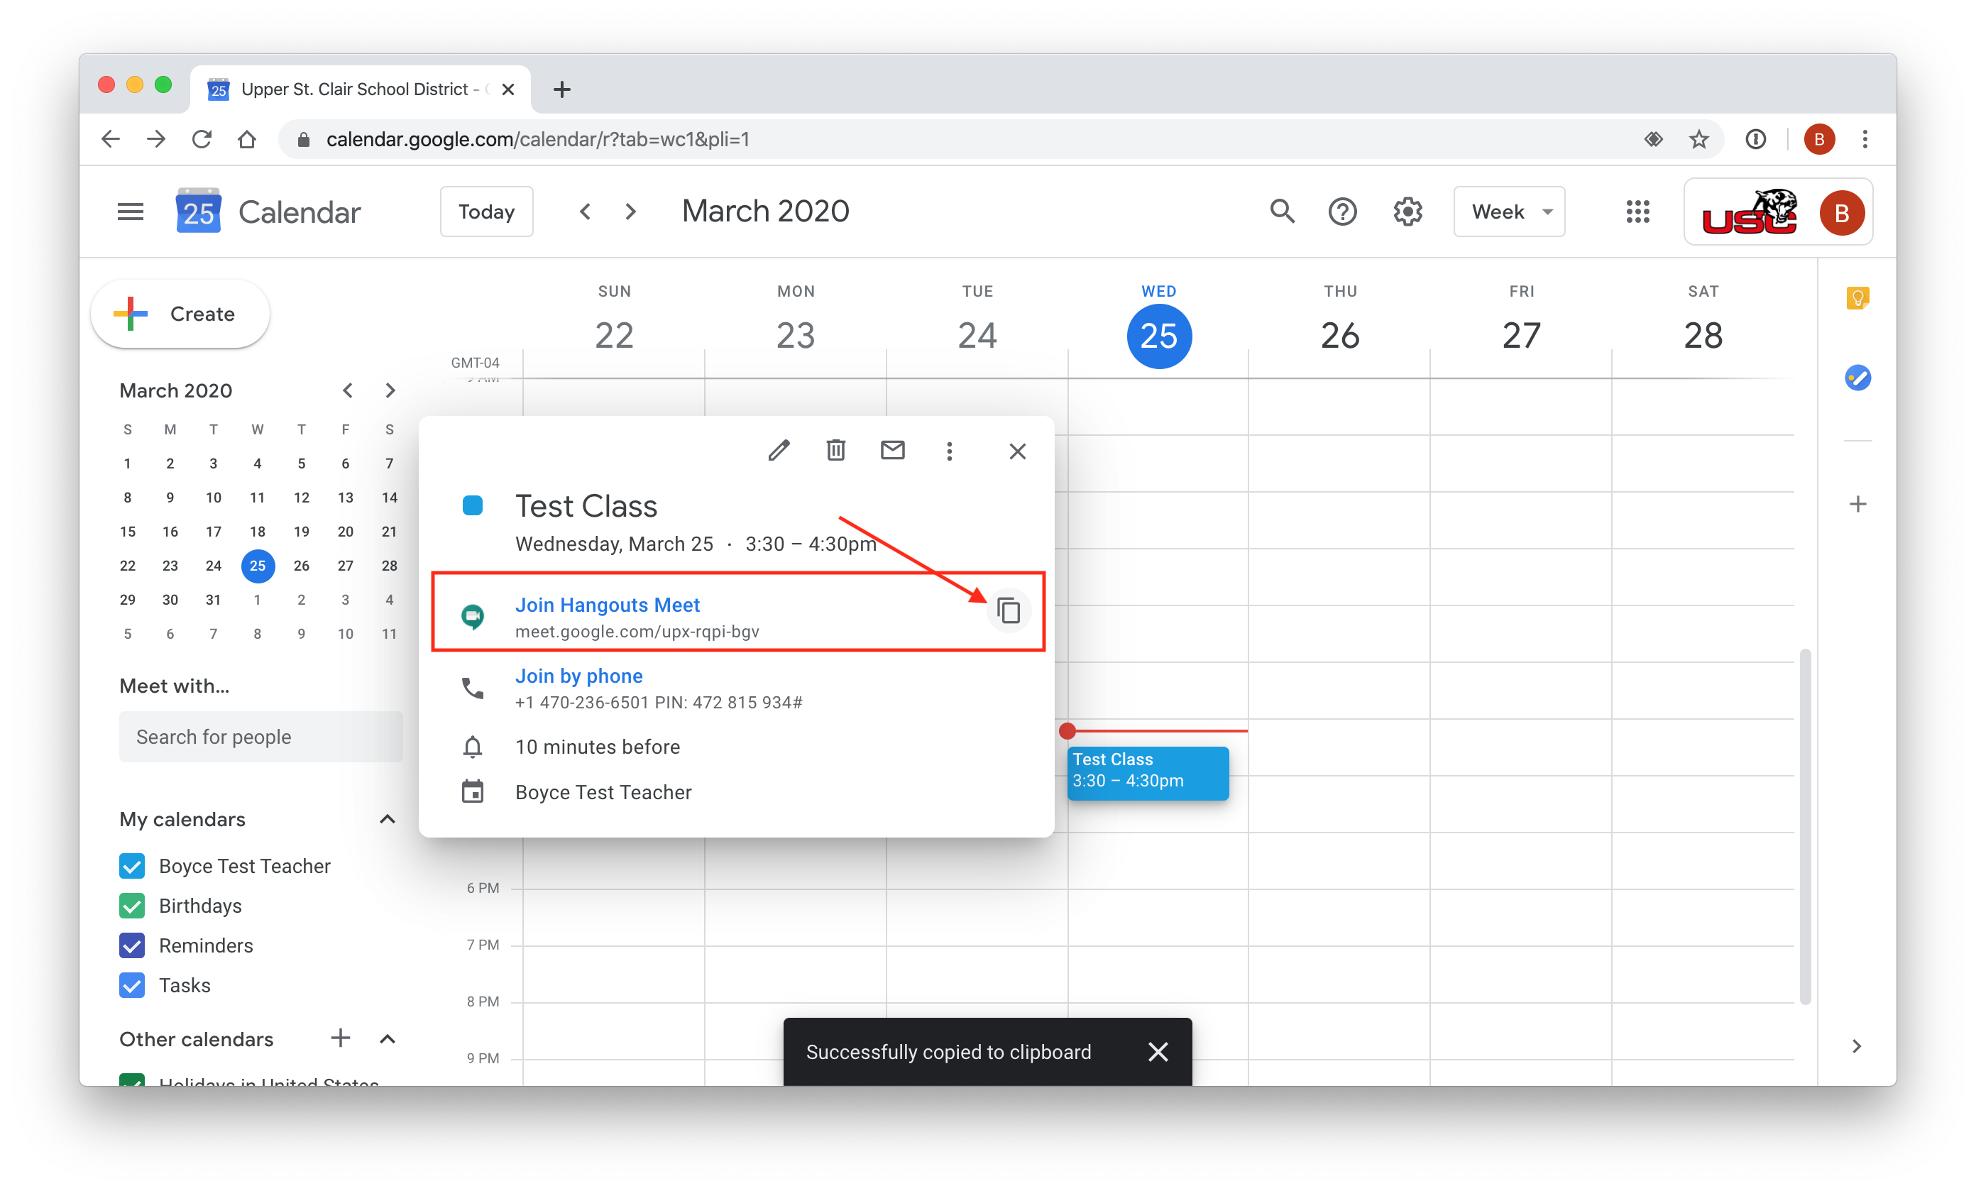
Task: Delete event using the trash icon
Action: [835, 451]
